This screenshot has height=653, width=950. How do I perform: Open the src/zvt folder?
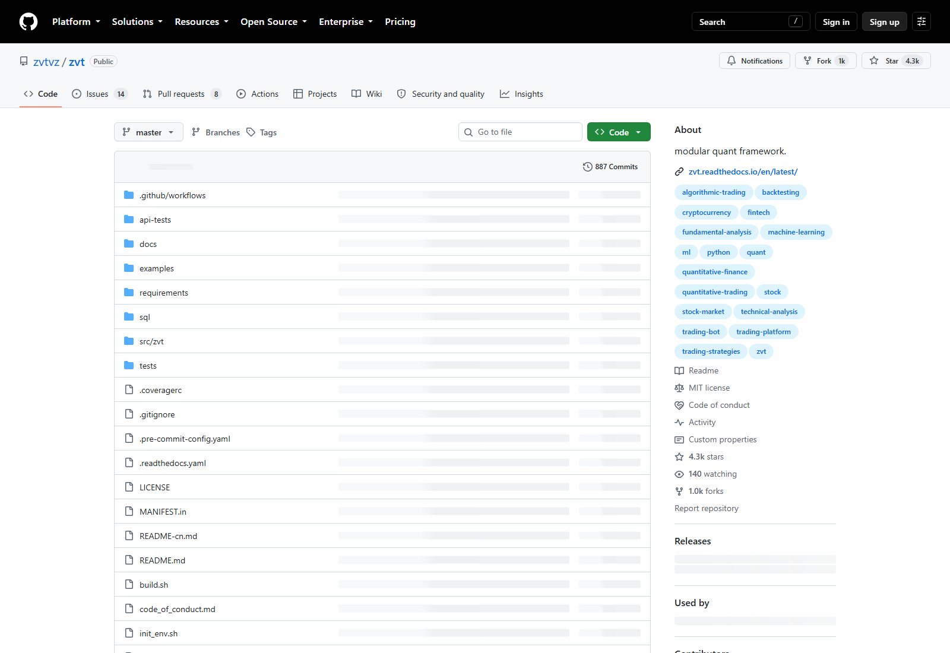pyautogui.click(x=151, y=341)
